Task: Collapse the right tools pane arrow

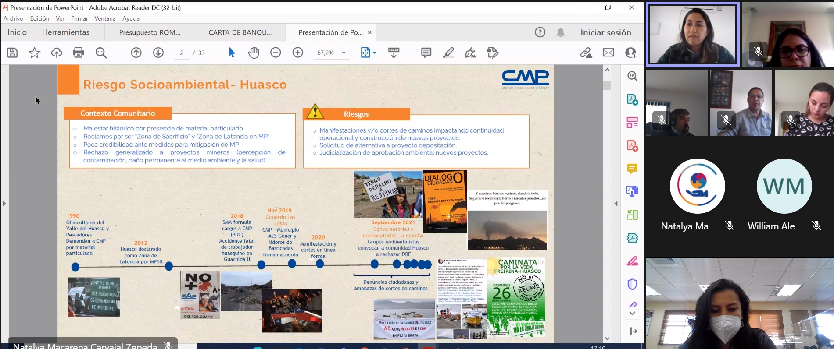Action: [616, 204]
